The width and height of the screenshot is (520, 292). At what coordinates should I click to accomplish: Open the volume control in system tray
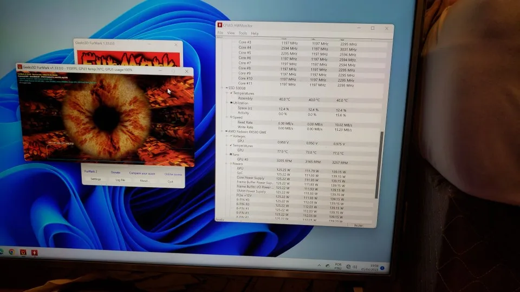355,267
